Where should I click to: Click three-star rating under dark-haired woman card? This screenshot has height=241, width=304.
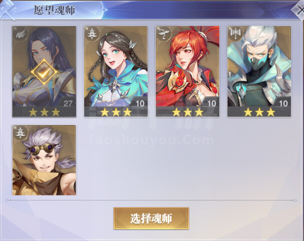click(x=44, y=112)
